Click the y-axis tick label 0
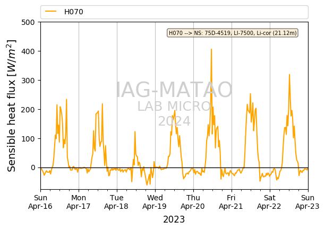Viewport: 325px width, 230px height. (x=33, y=168)
